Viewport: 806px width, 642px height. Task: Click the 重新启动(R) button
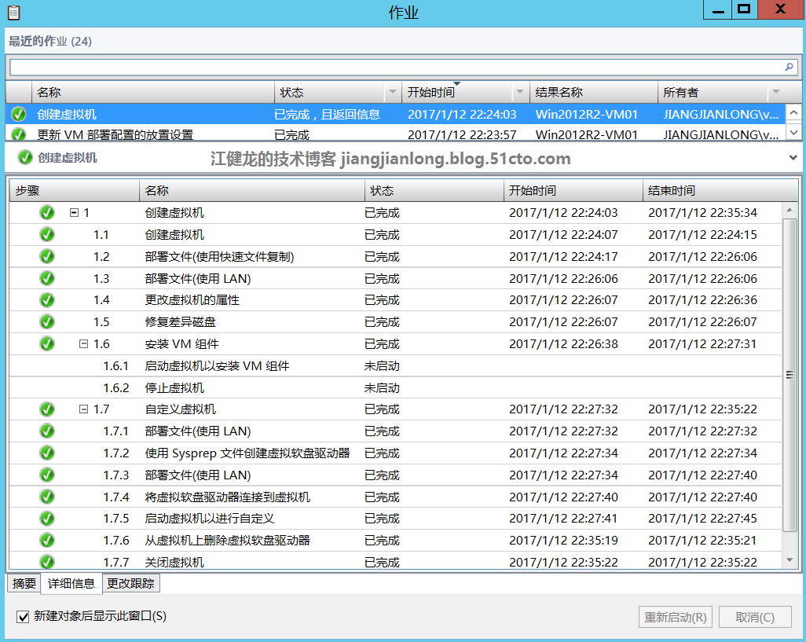tap(676, 617)
